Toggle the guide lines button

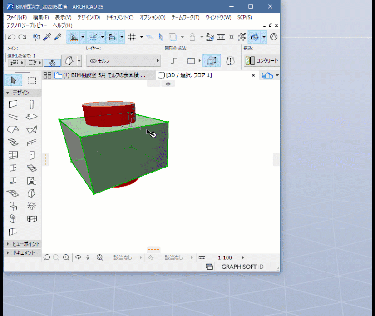pos(74,37)
